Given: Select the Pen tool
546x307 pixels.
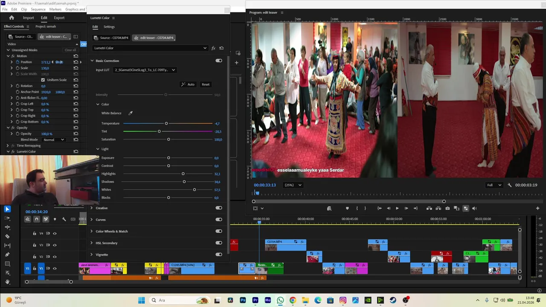Looking at the screenshot, I should [x=7, y=255].
